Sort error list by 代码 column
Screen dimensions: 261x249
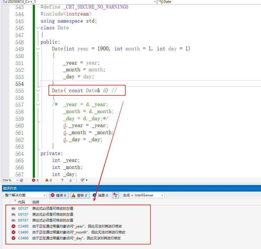pyautogui.click(x=22, y=202)
